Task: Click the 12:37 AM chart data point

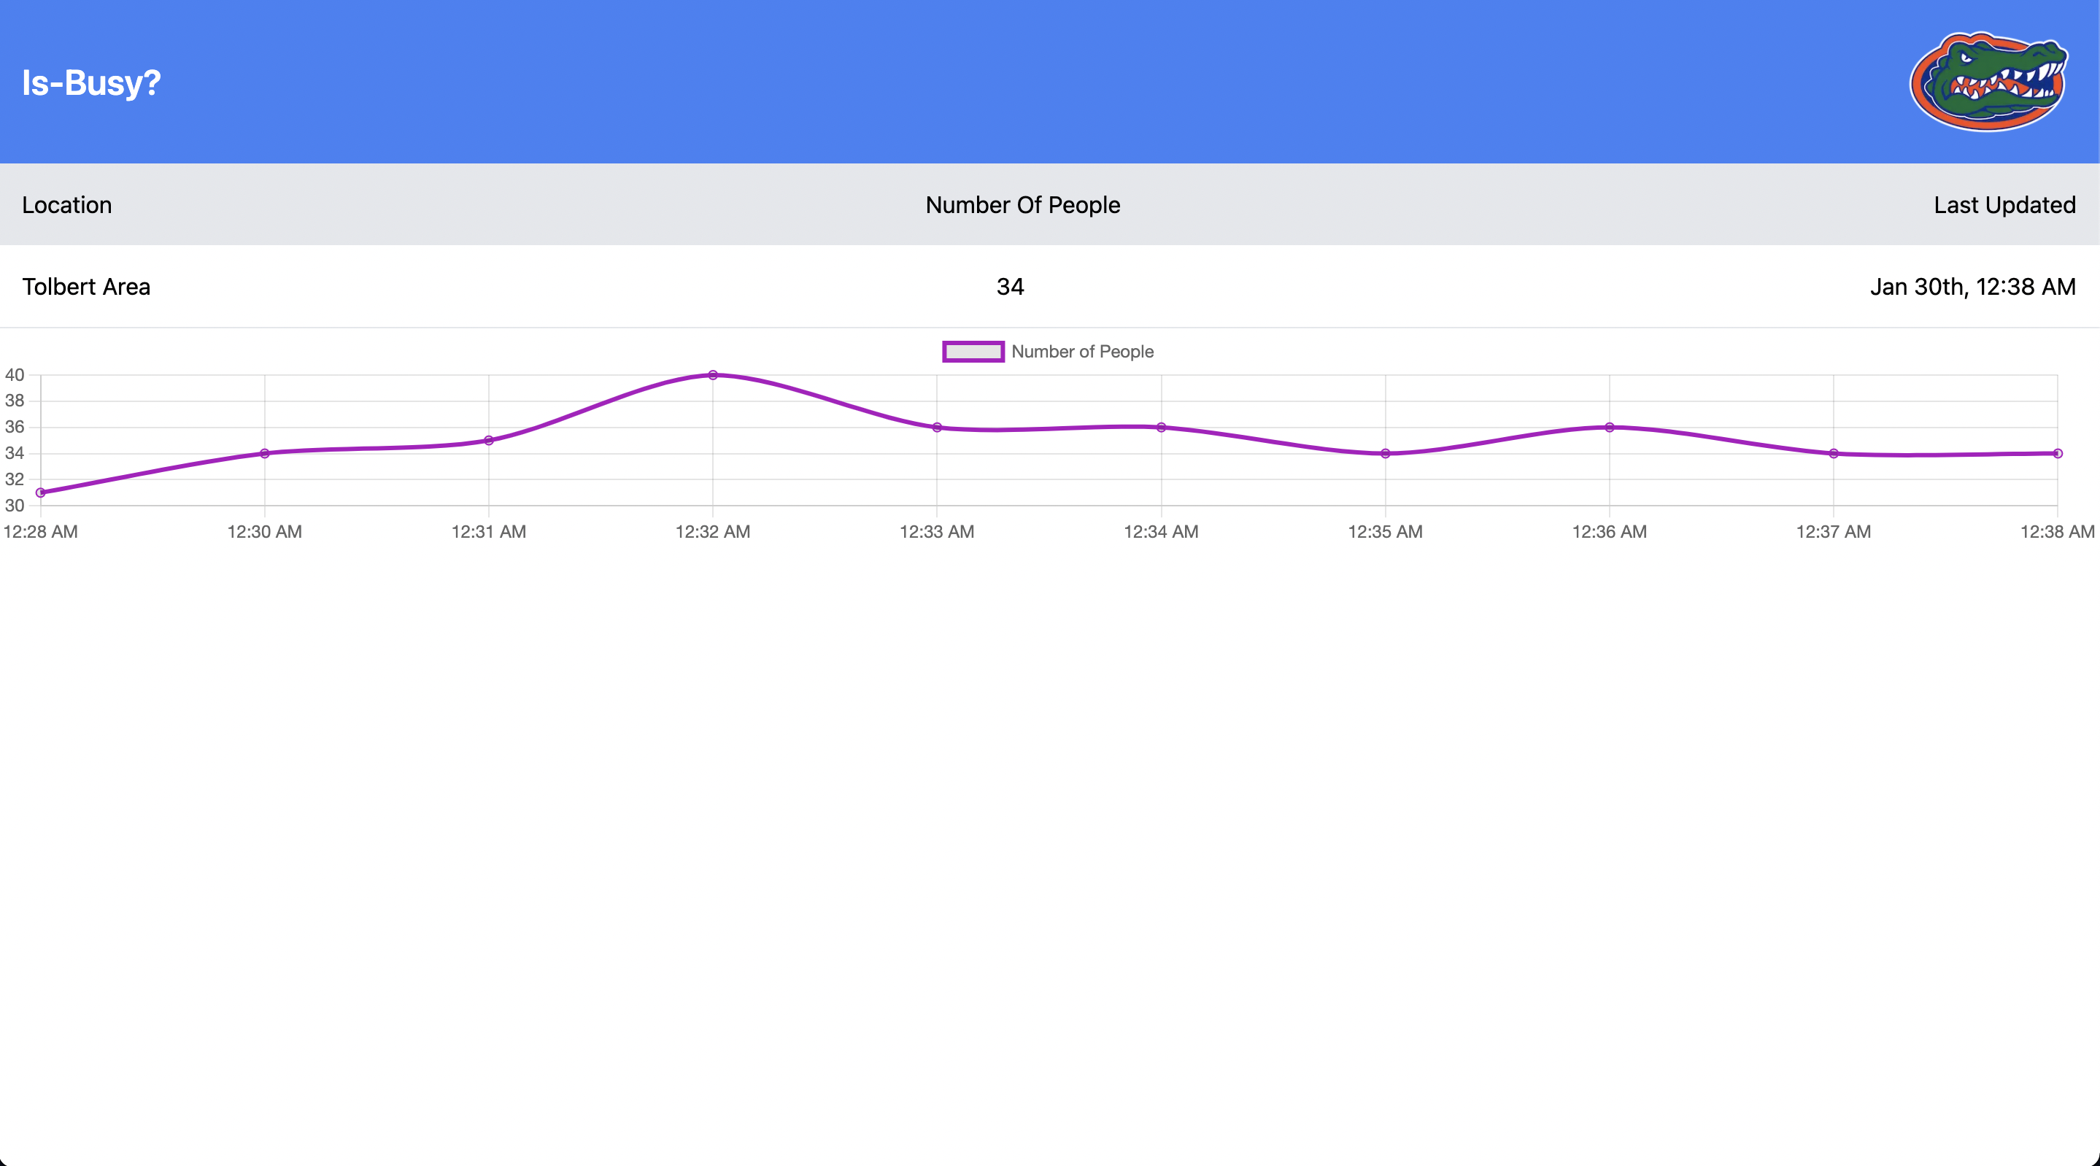Action: point(1834,453)
